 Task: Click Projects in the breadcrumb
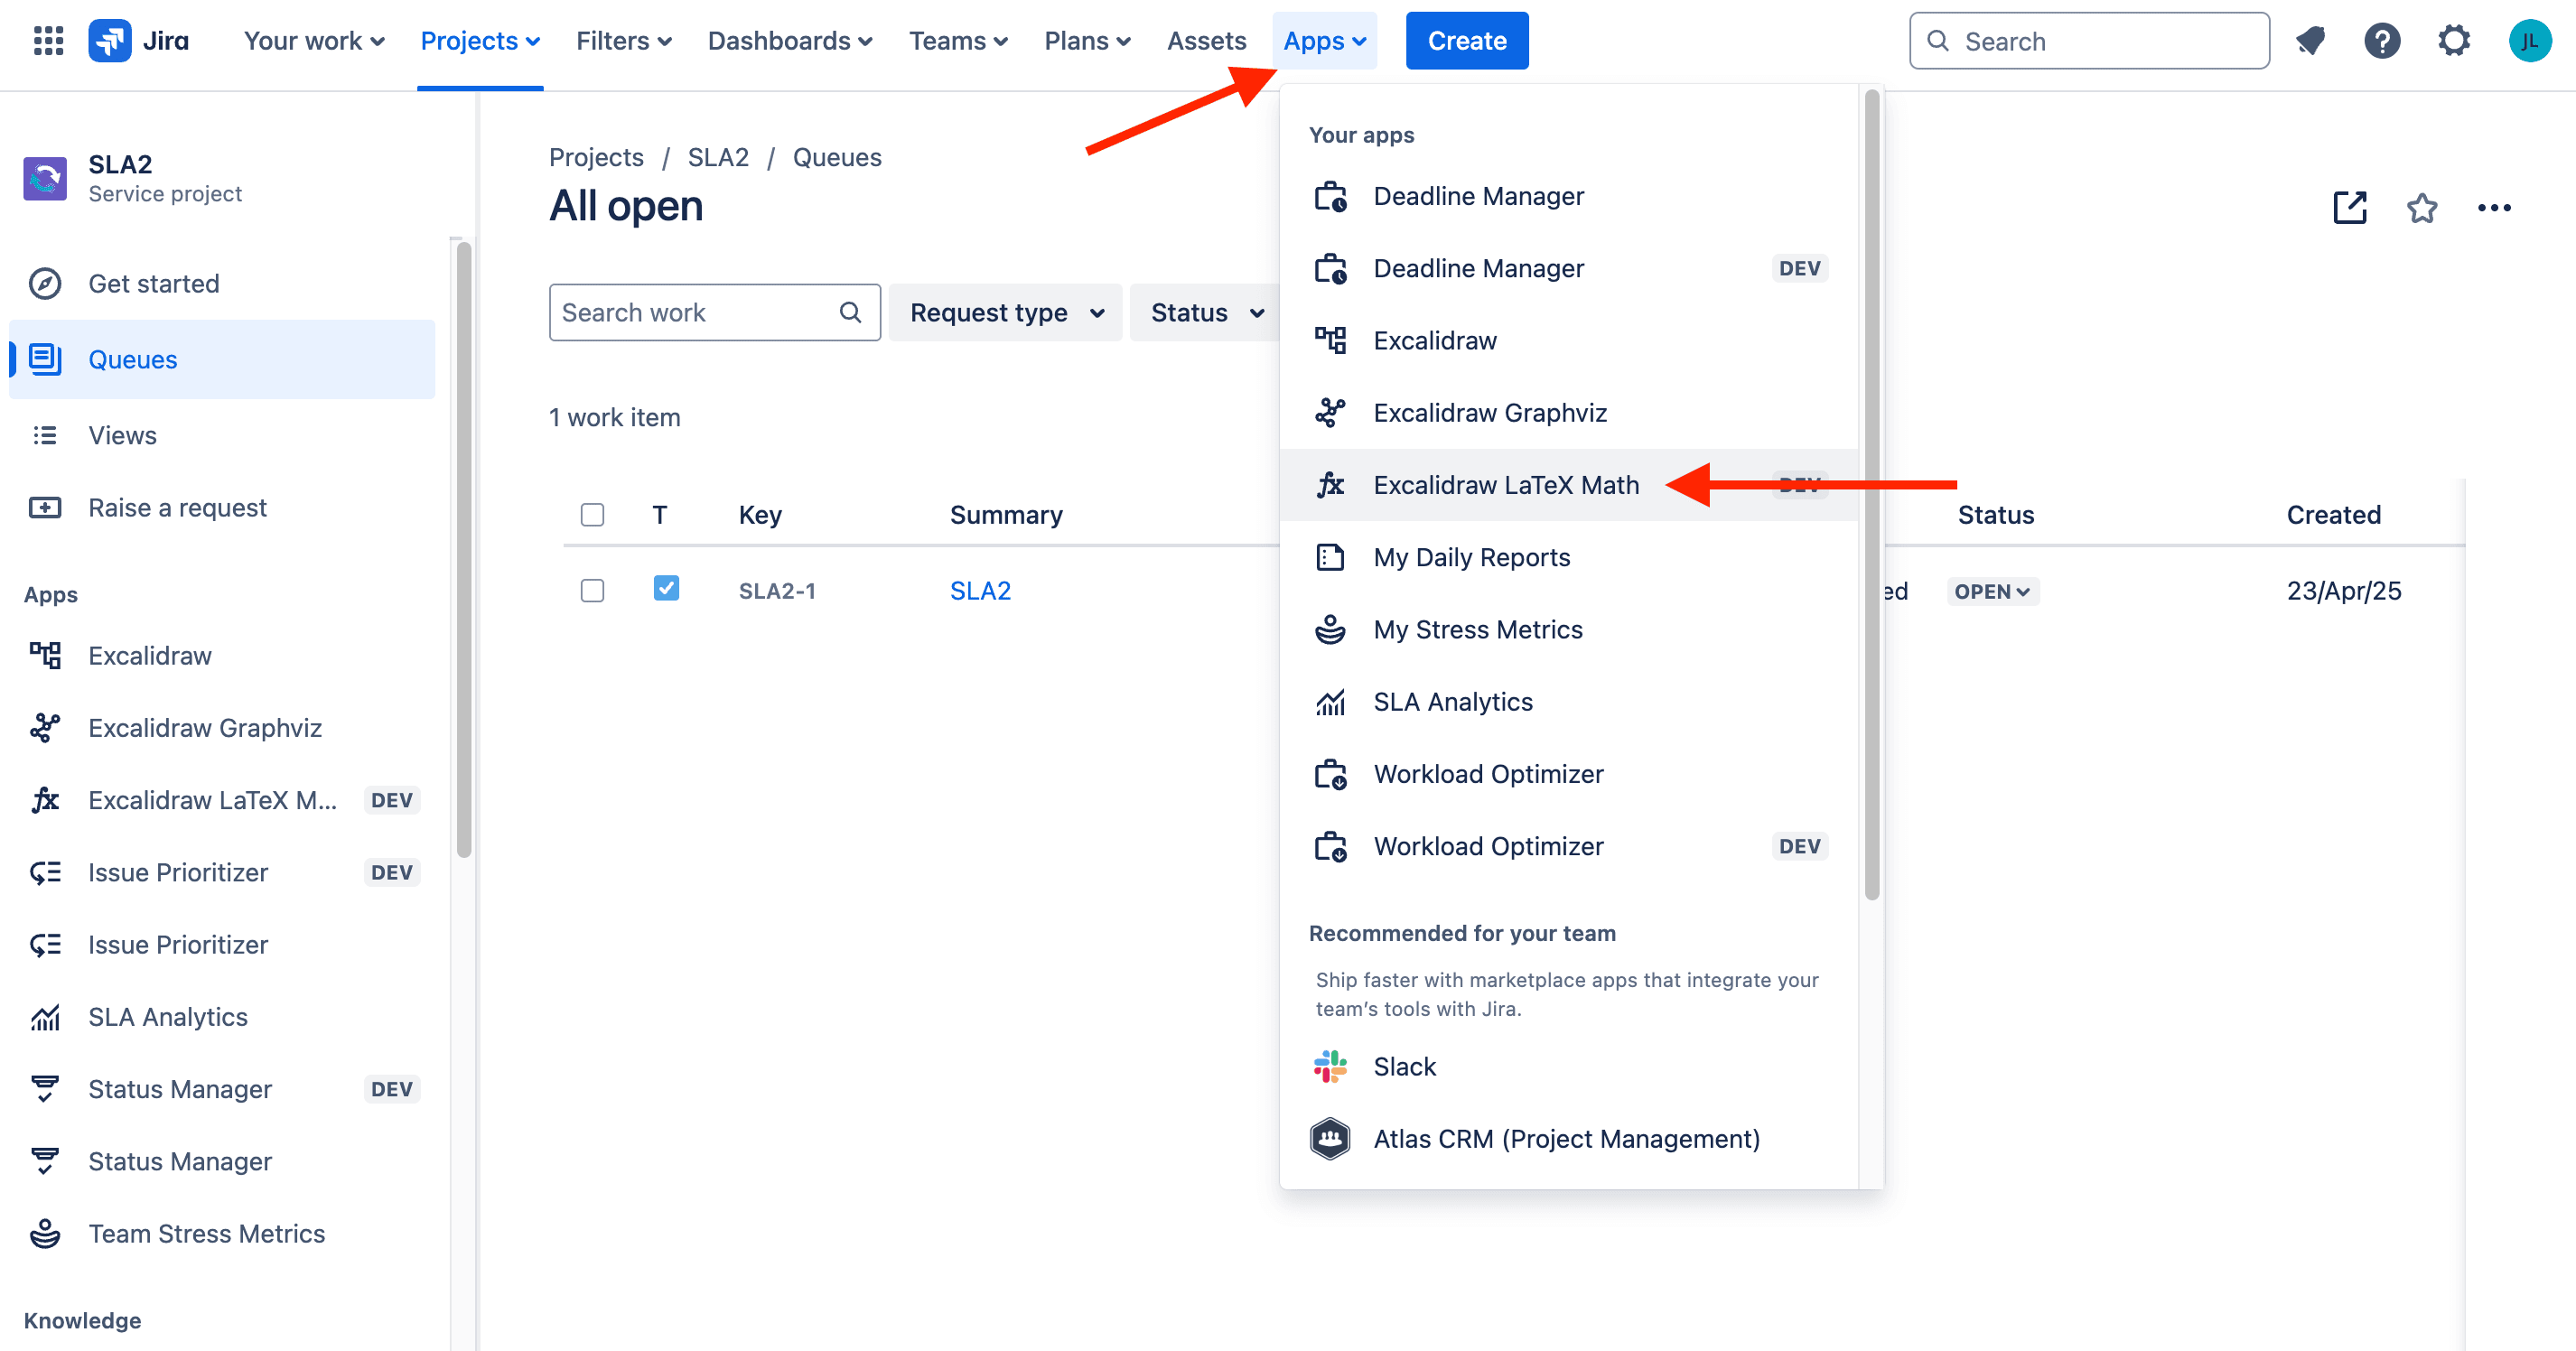point(596,158)
